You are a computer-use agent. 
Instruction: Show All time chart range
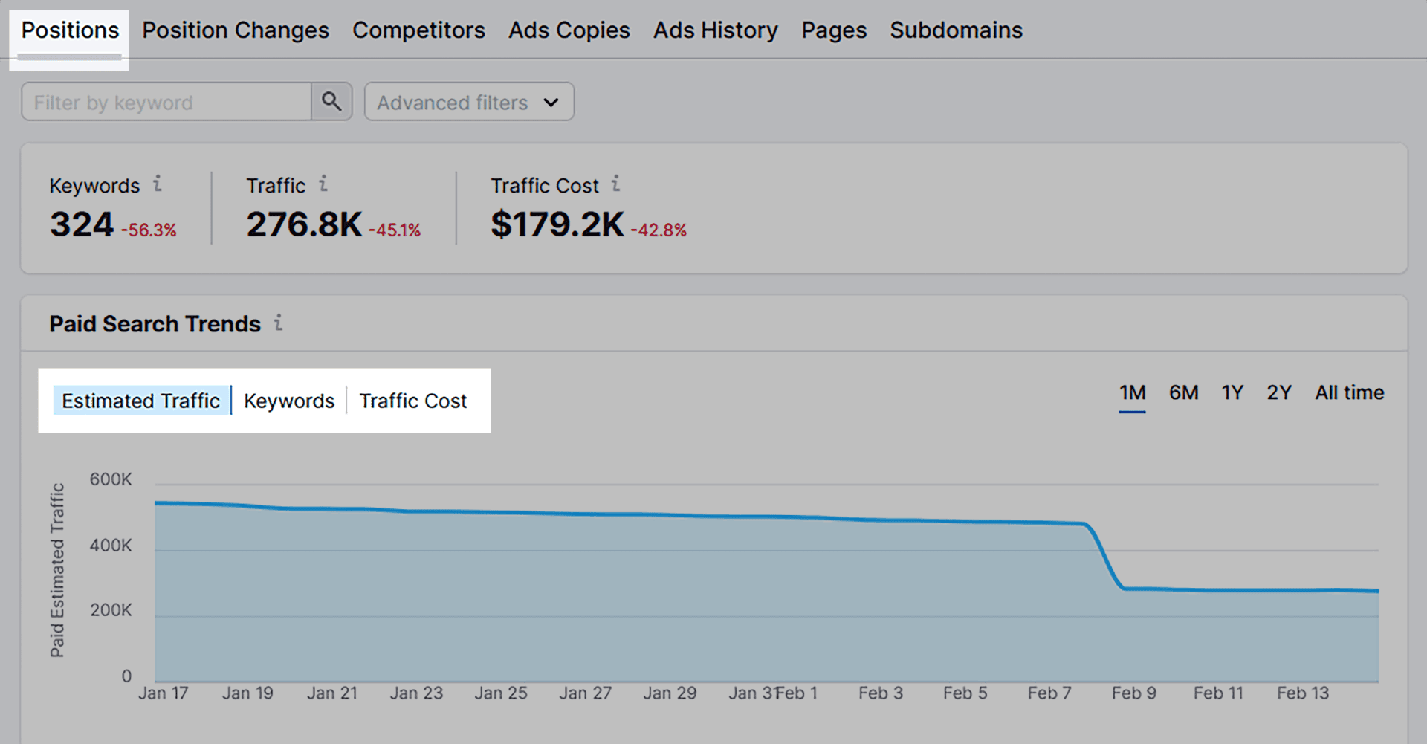pyautogui.click(x=1349, y=392)
